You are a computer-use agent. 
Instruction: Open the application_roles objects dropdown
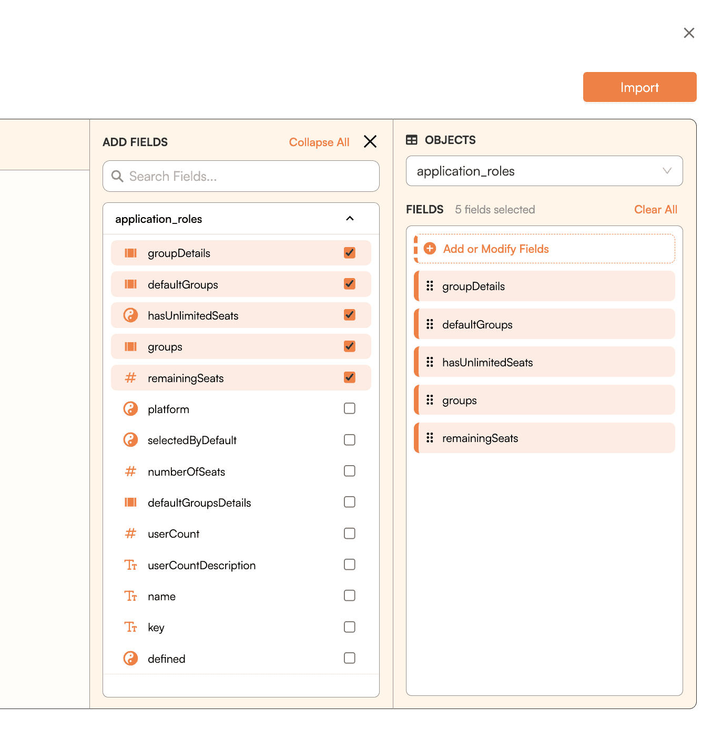(544, 171)
